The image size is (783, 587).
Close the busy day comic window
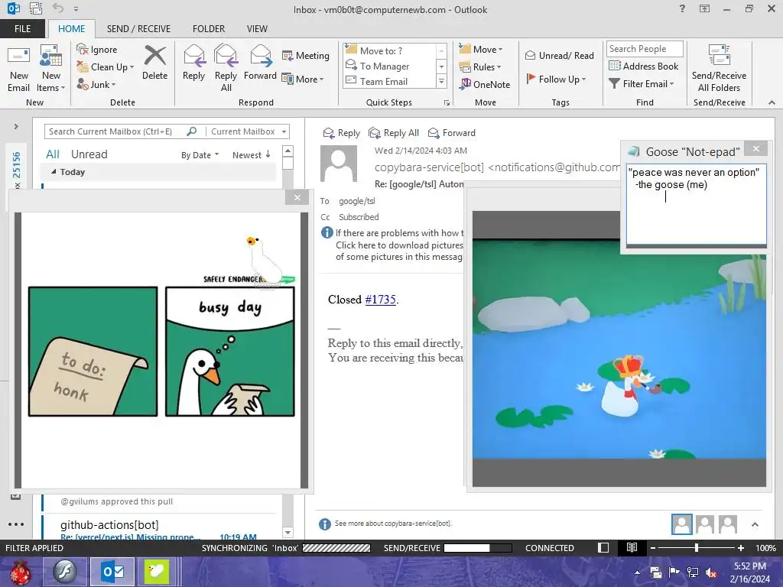click(x=297, y=198)
